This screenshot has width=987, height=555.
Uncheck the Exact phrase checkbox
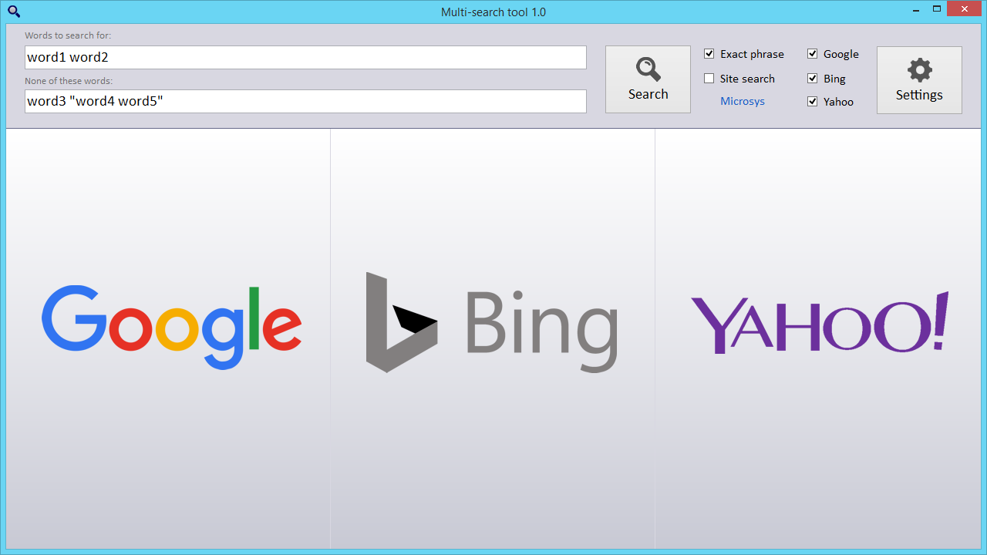(x=709, y=54)
